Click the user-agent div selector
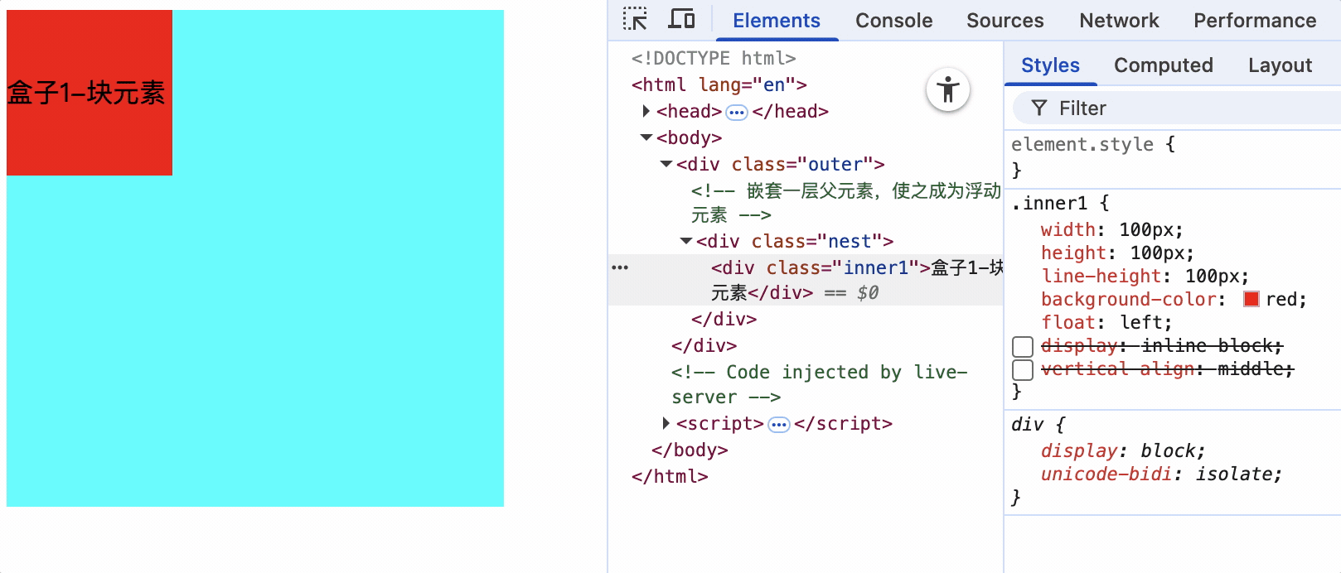The width and height of the screenshot is (1341, 573). 1027,425
